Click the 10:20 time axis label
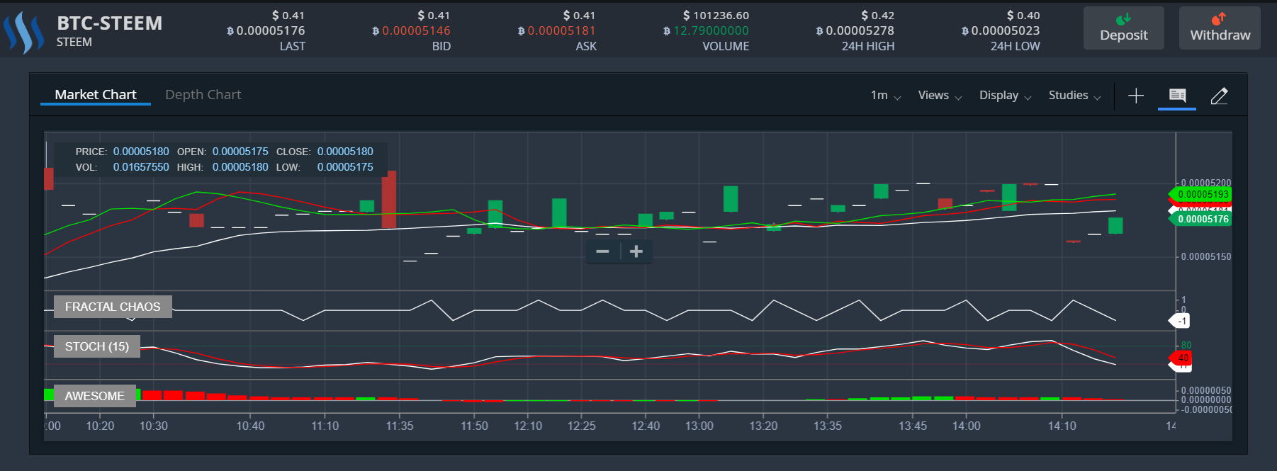Viewport: 1277px width, 471px height. pyautogui.click(x=100, y=426)
